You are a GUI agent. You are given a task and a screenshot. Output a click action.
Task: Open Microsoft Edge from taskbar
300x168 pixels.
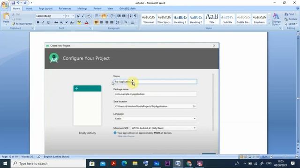point(124,163)
